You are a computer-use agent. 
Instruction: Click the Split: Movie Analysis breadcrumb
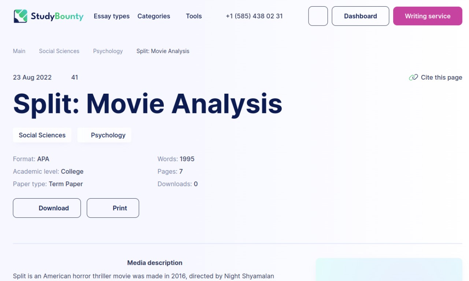pyautogui.click(x=163, y=51)
